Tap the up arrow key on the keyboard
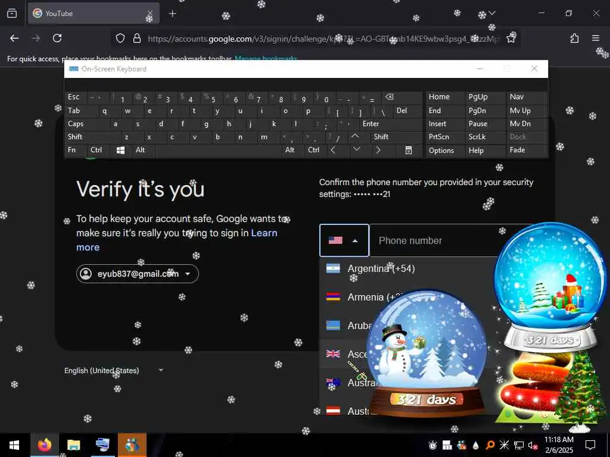The image size is (610, 457). point(355,136)
